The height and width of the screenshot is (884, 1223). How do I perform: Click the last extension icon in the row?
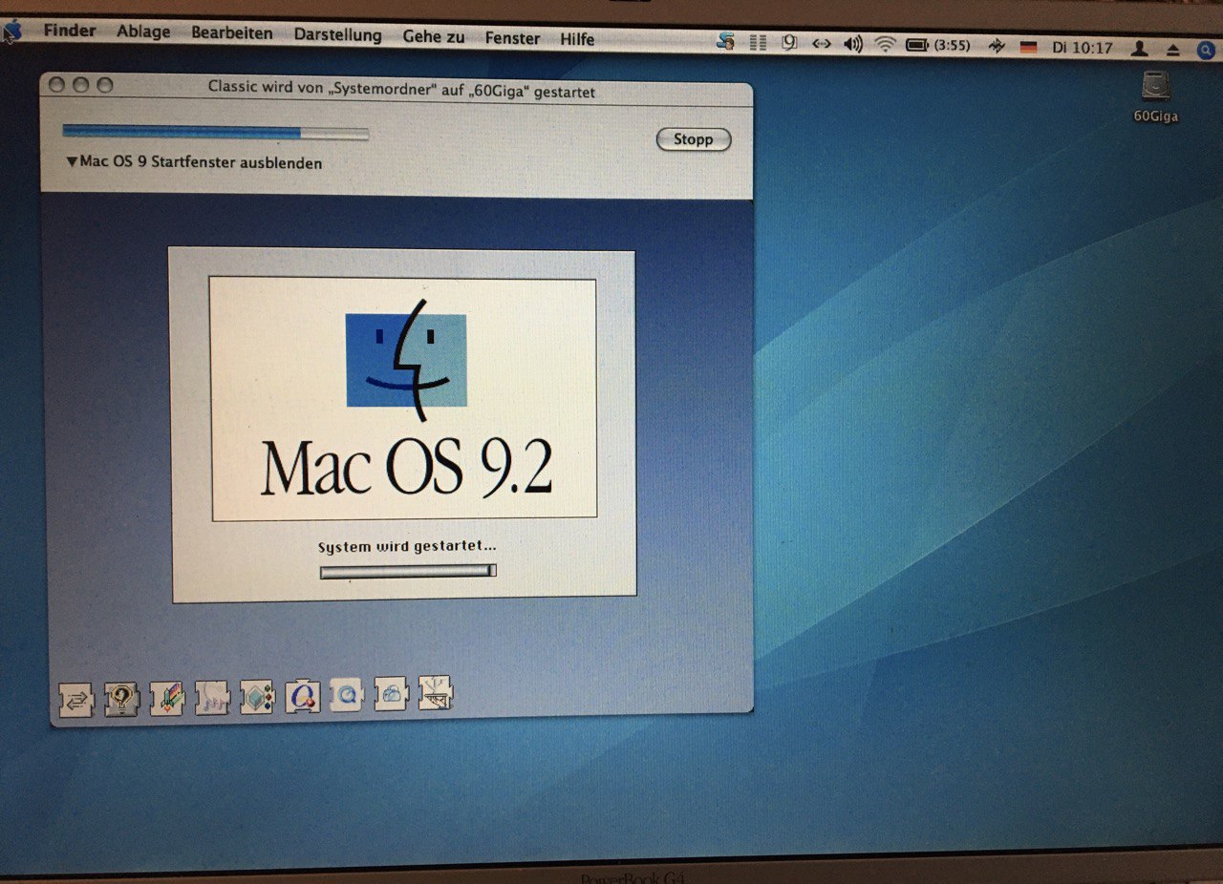point(436,693)
